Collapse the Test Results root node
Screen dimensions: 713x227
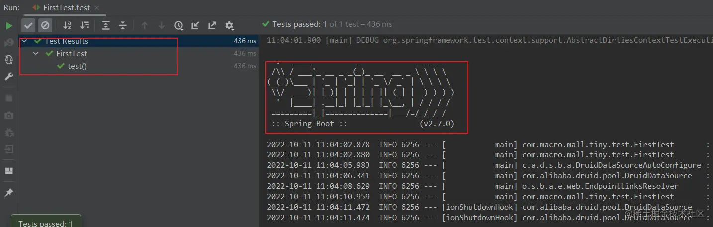click(x=25, y=41)
